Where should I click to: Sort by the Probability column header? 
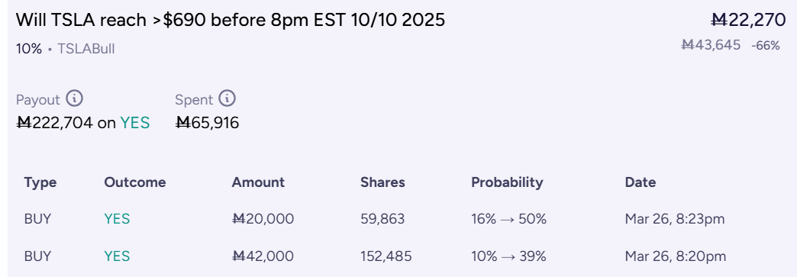coord(507,182)
